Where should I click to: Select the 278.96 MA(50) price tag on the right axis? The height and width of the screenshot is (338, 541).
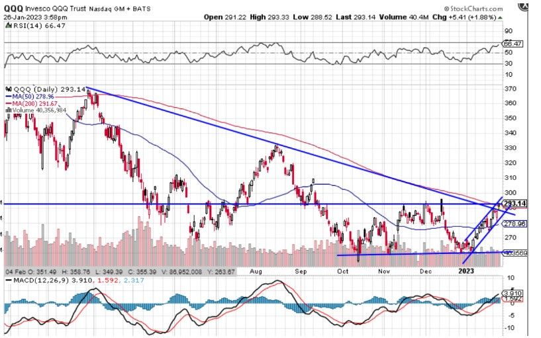514,224
